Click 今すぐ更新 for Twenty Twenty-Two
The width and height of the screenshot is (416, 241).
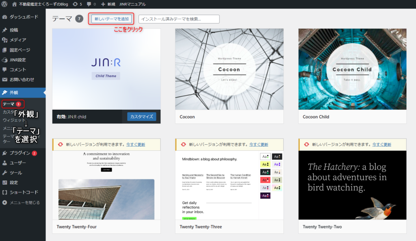[381, 144]
